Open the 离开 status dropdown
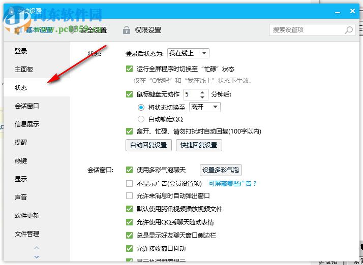Screen dimensions: 363x265 (205, 107)
